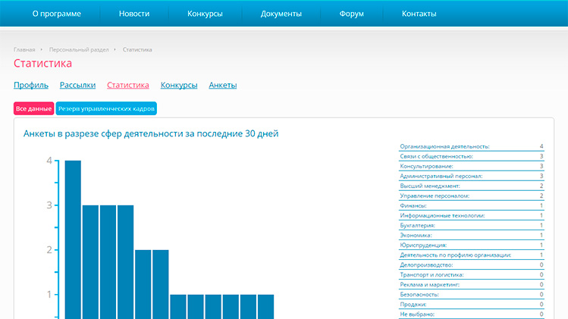The image size is (568, 319).
Task: Open the Анкеты tab
Action: [x=223, y=85]
